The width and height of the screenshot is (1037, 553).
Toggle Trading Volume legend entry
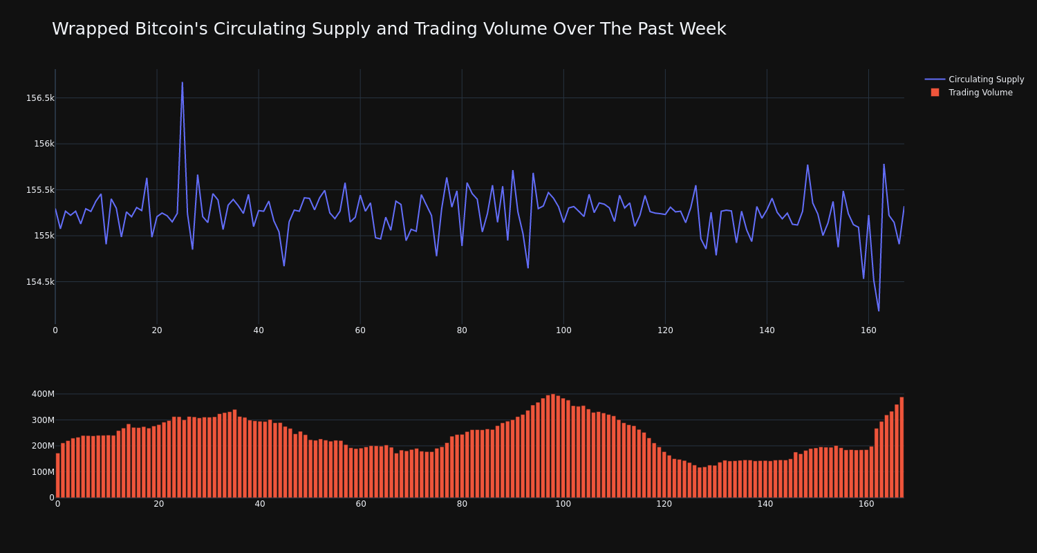tap(971, 93)
